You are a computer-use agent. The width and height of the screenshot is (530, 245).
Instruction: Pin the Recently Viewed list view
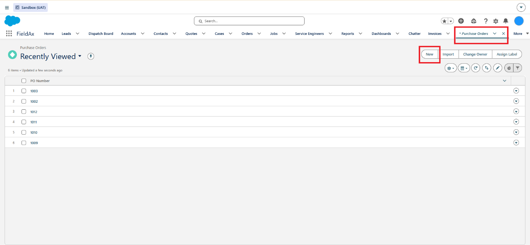(91, 56)
